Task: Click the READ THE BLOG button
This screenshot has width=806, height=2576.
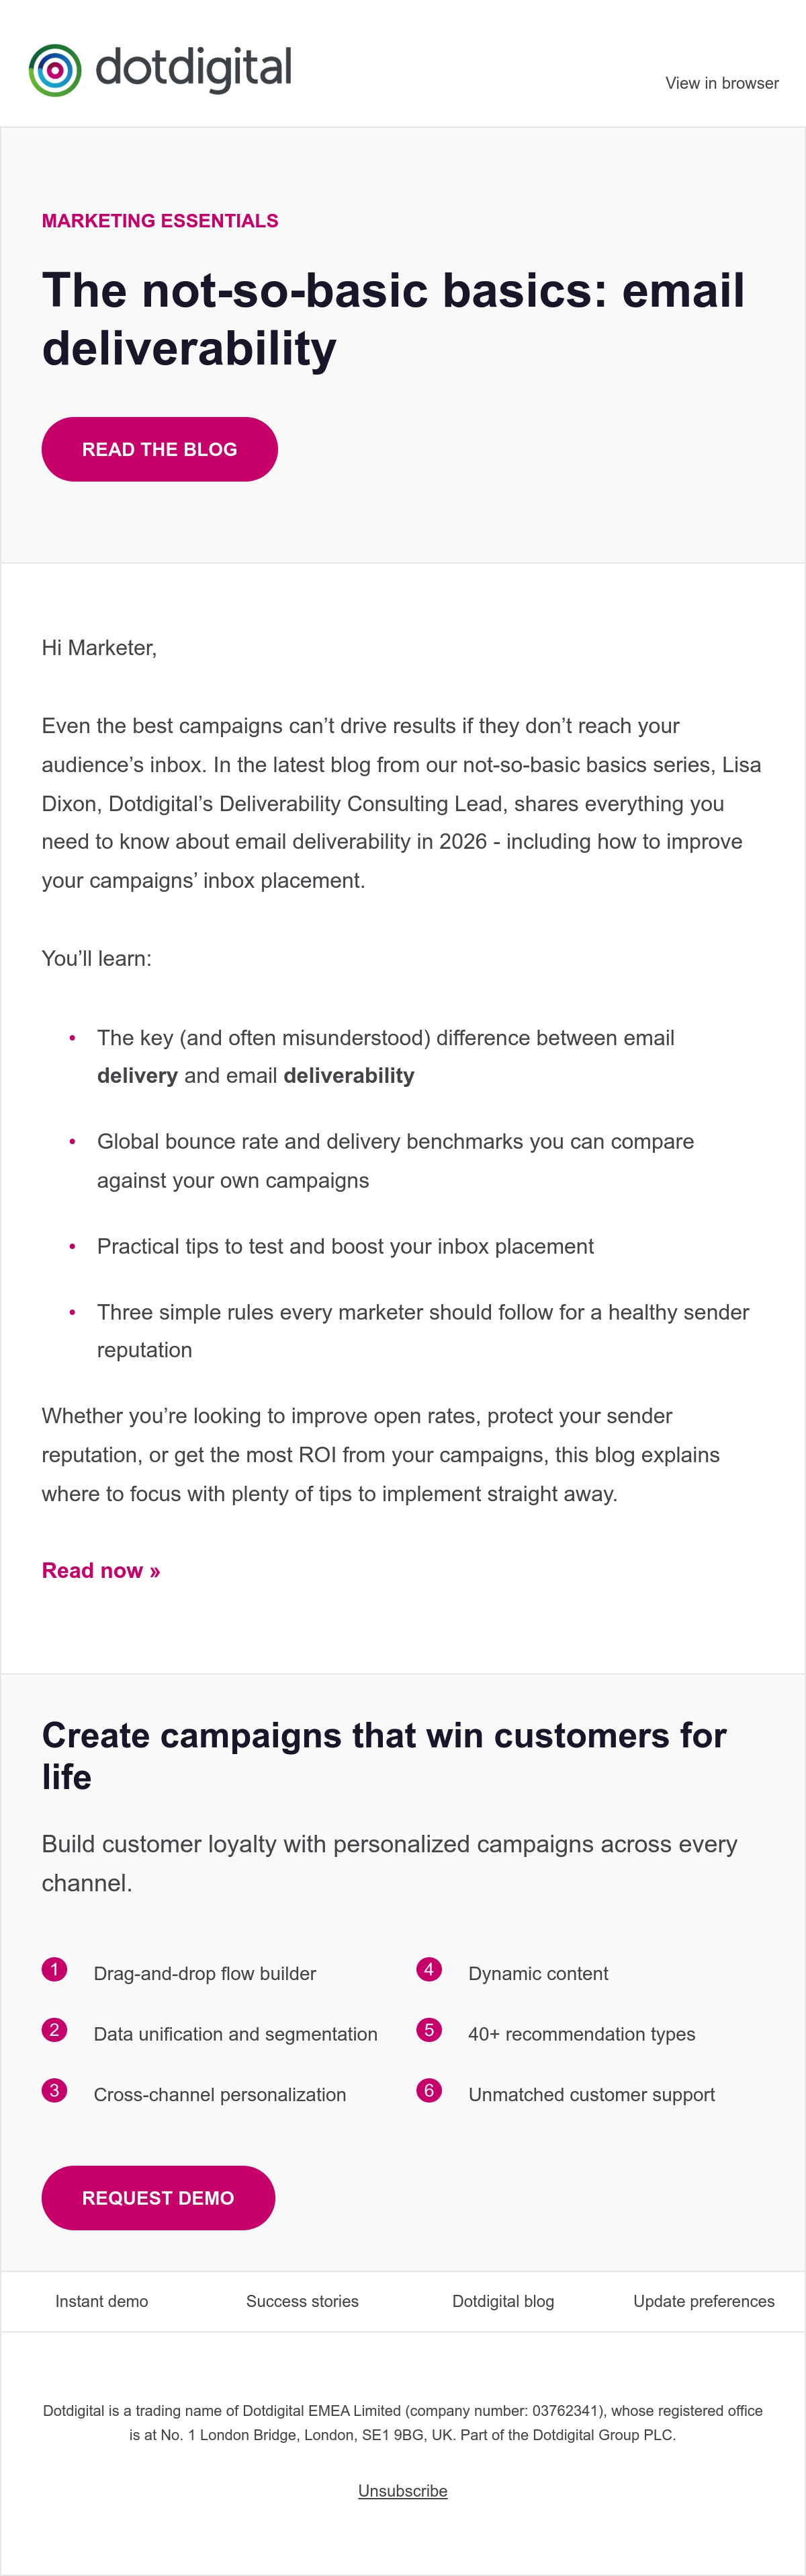Action: pos(160,449)
